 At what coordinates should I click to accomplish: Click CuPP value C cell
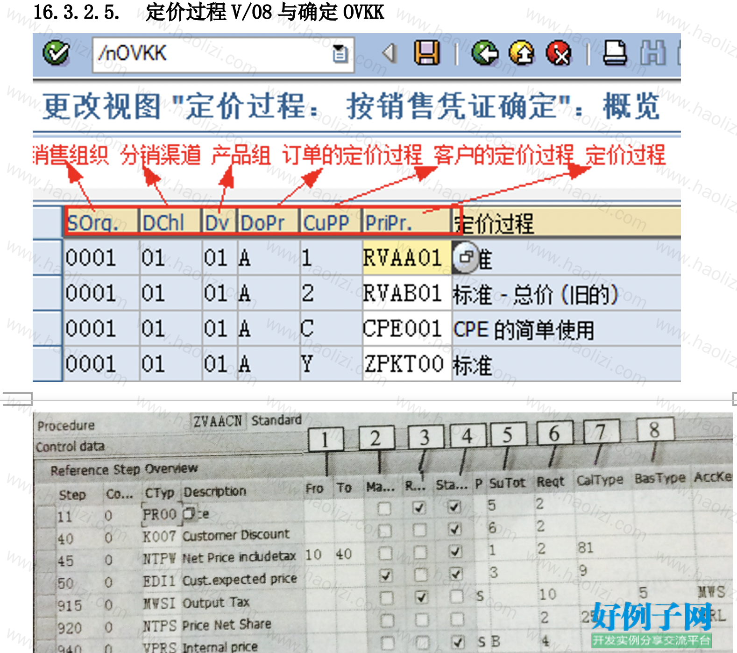pyautogui.click(x=331, y=328)
